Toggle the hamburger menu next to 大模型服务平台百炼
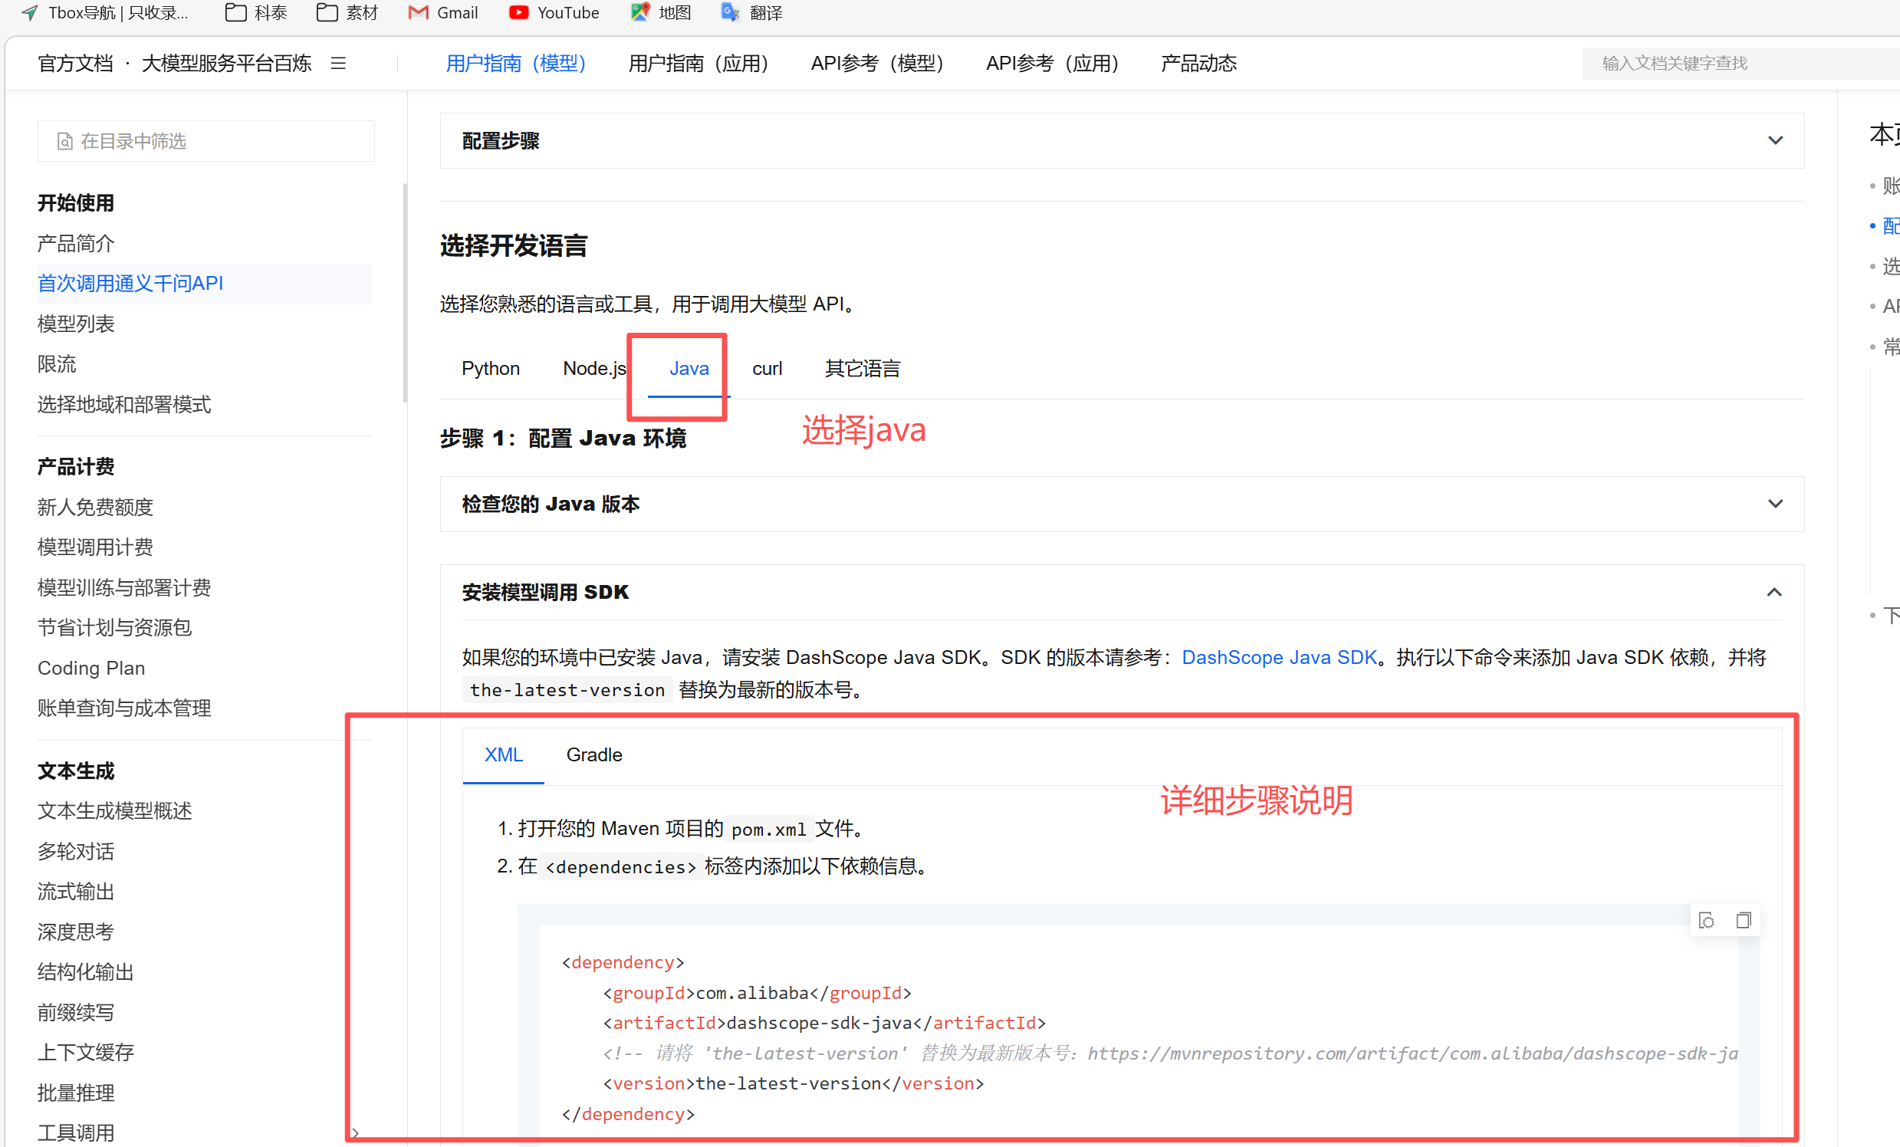The image size is (1900, 1147). tap(338, 63)
